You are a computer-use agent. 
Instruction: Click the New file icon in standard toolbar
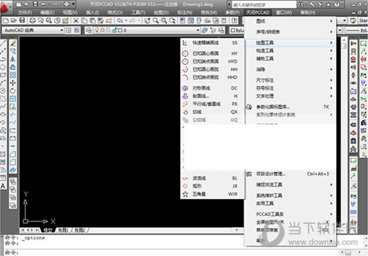tap(5, 21)
